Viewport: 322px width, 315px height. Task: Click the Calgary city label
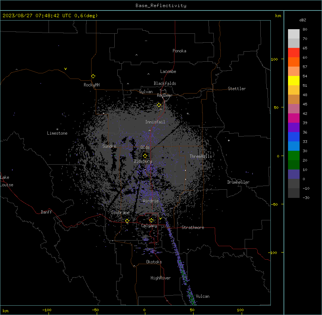[149, 226]
